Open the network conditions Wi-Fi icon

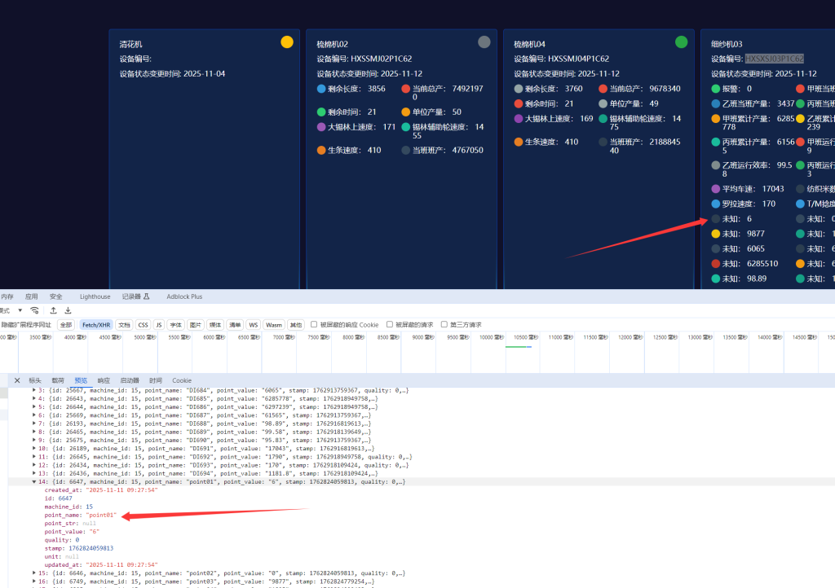pyautogui.click(x=34, y=310)
